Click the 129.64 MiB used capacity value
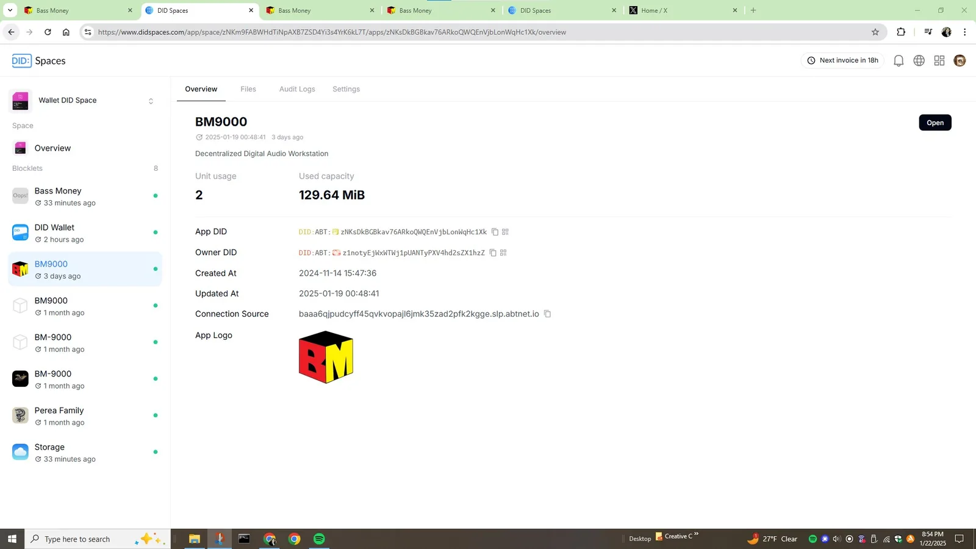This screenshot has width=976, height=549. tap(332, 195)
